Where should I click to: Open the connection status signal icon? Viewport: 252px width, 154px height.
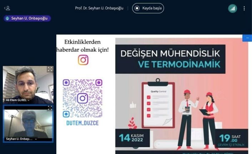[x=233, y=8]
